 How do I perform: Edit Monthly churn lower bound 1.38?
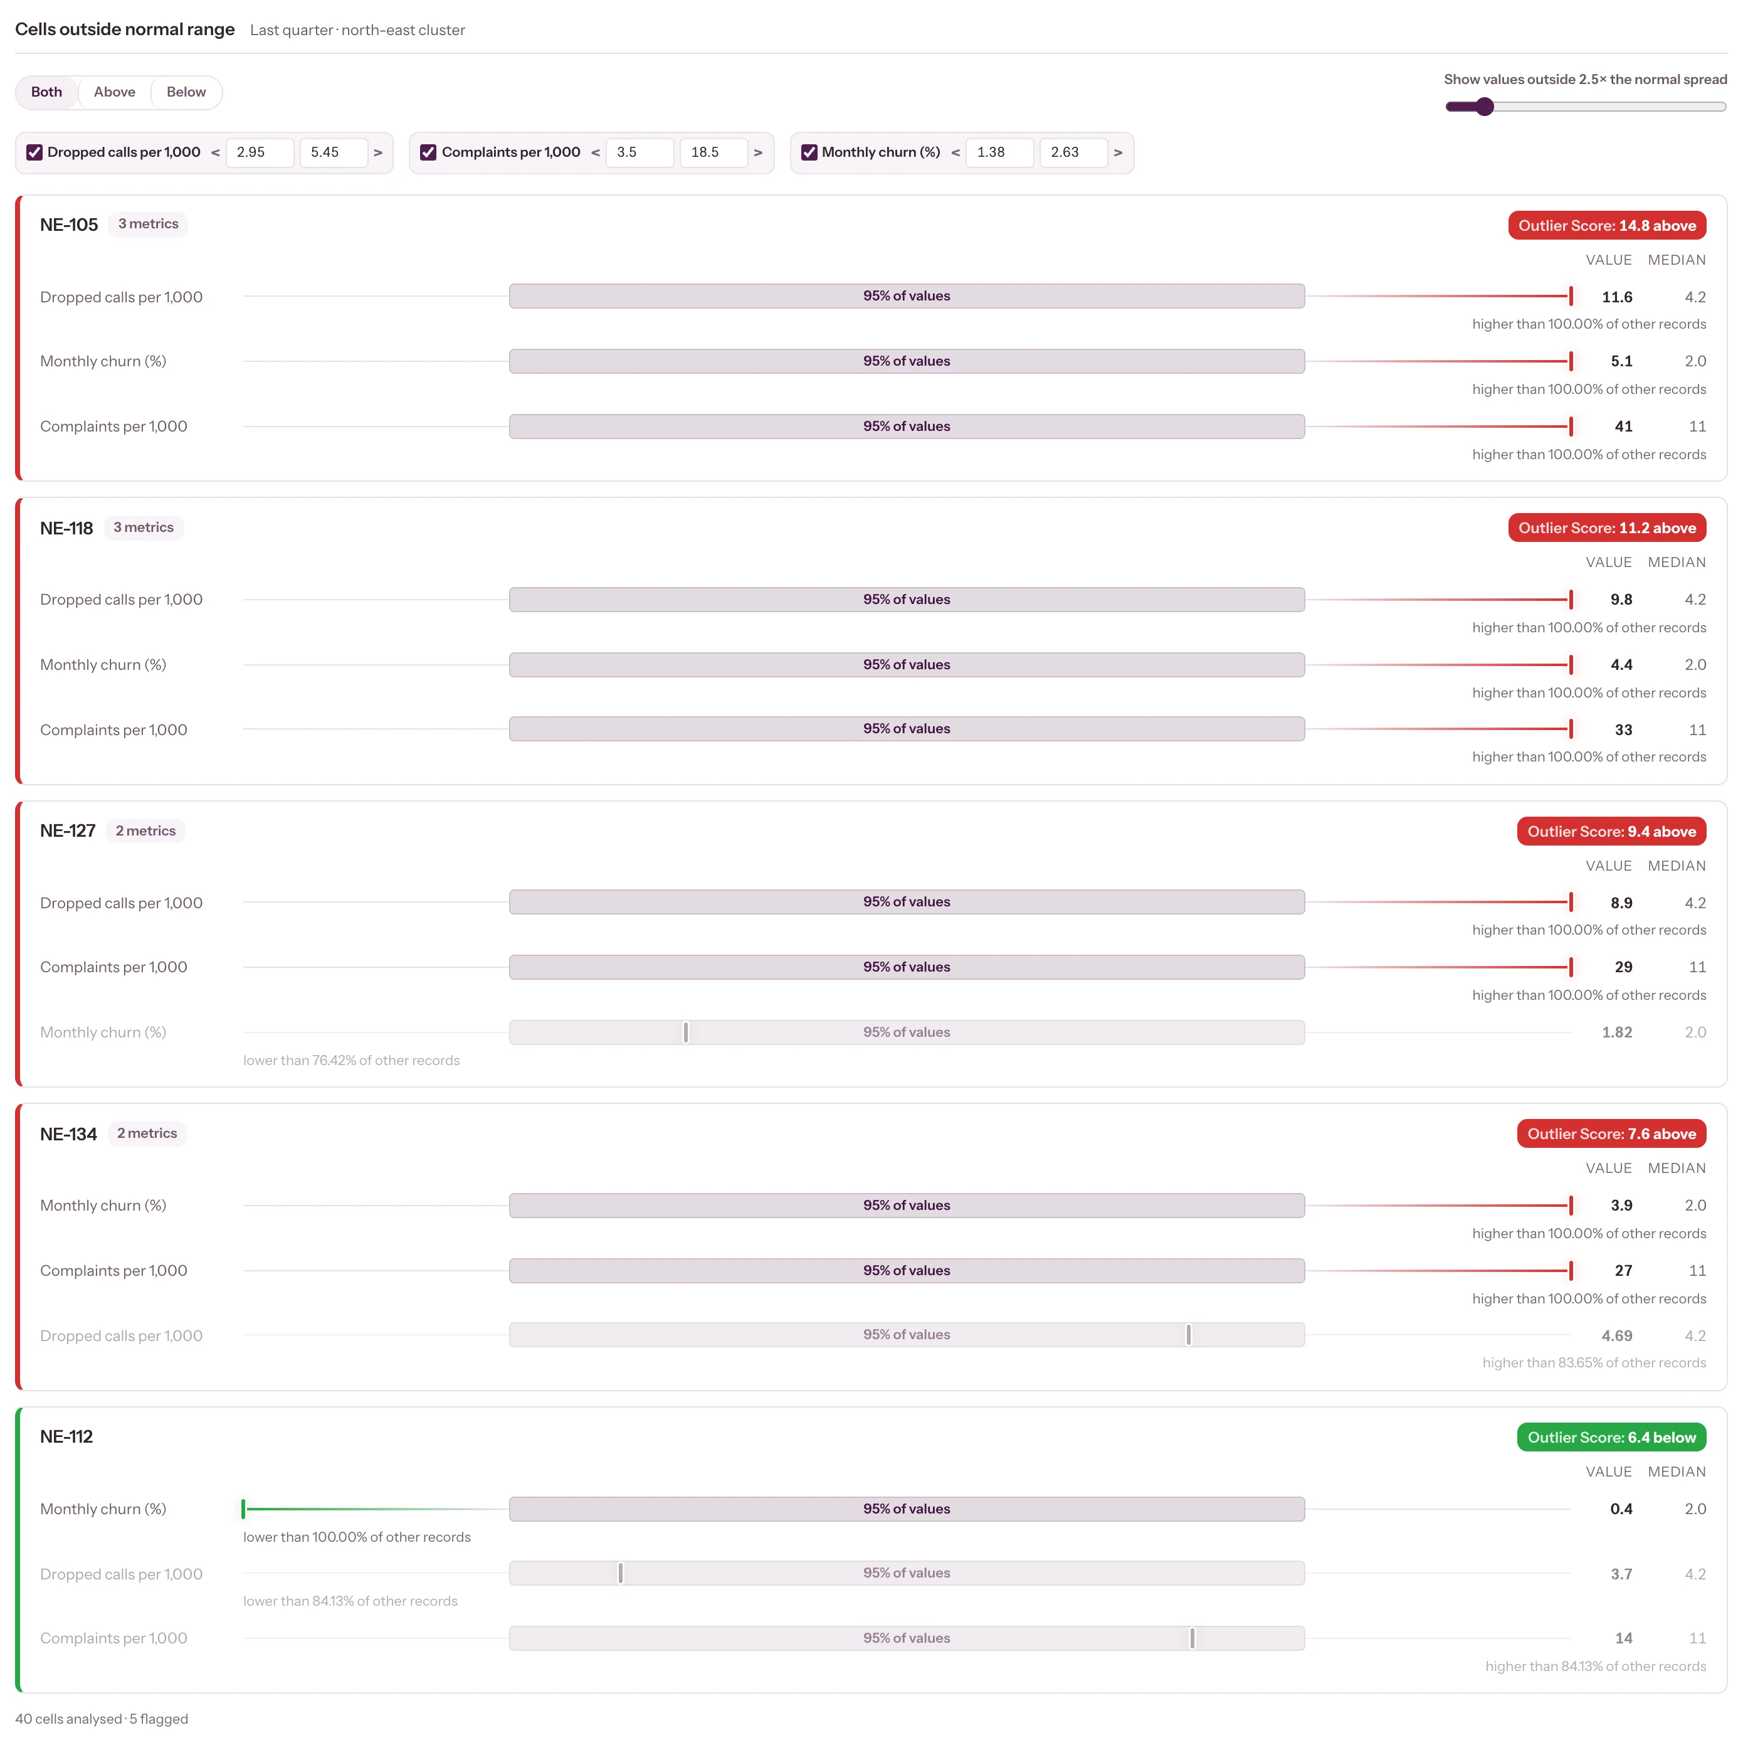click(x=1000, y=152)
